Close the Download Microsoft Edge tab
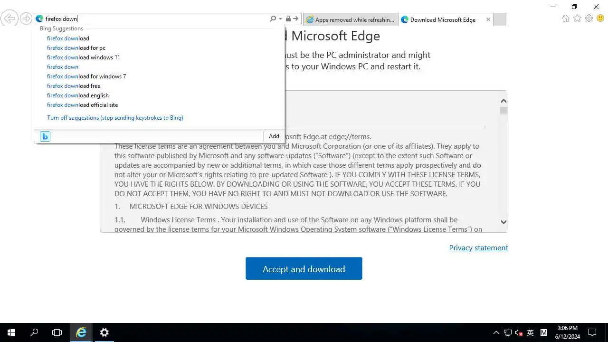 [x=488, y=19]
